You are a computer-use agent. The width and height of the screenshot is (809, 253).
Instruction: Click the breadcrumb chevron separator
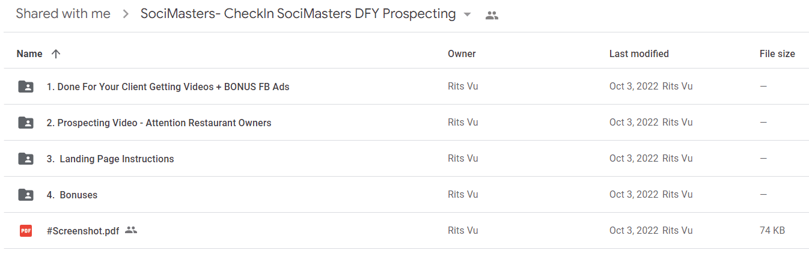[126, 14]
